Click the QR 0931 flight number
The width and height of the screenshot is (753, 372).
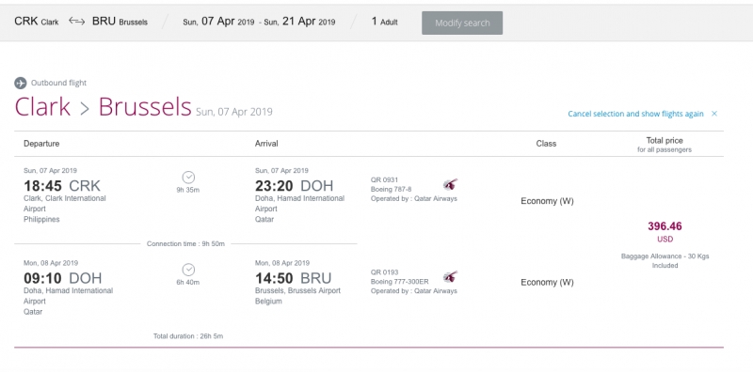[x=385, y=179]
